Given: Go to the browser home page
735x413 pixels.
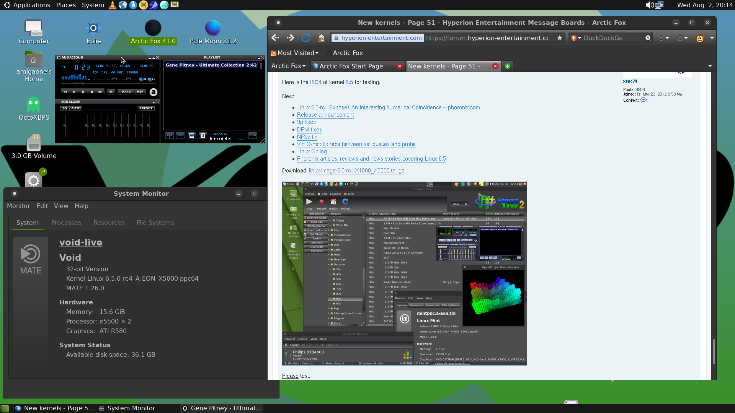Looking at the screenshot, I should [321, 38].
